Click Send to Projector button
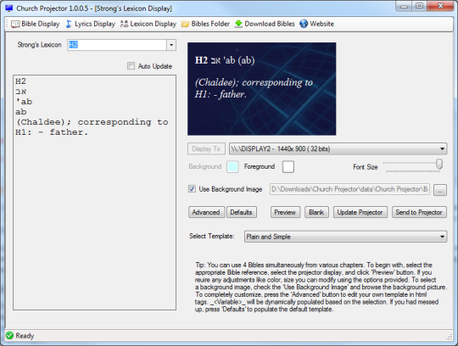The image size is (458, 346). point(419,212)
